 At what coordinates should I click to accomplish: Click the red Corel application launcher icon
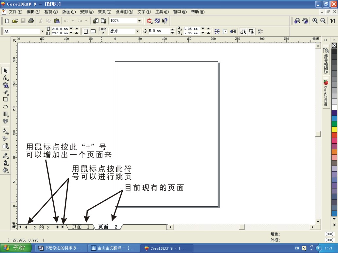150,21
